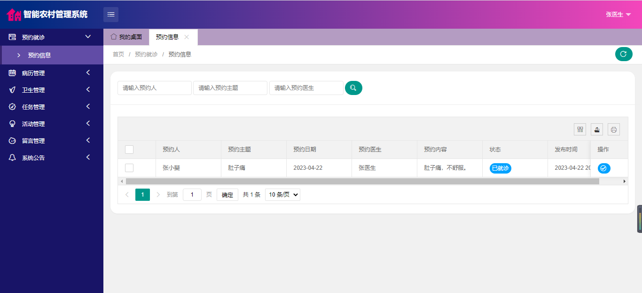Tick the checkbox for 张小斐 row
This screenshot has height=293, width=642.
pos(129,168)
